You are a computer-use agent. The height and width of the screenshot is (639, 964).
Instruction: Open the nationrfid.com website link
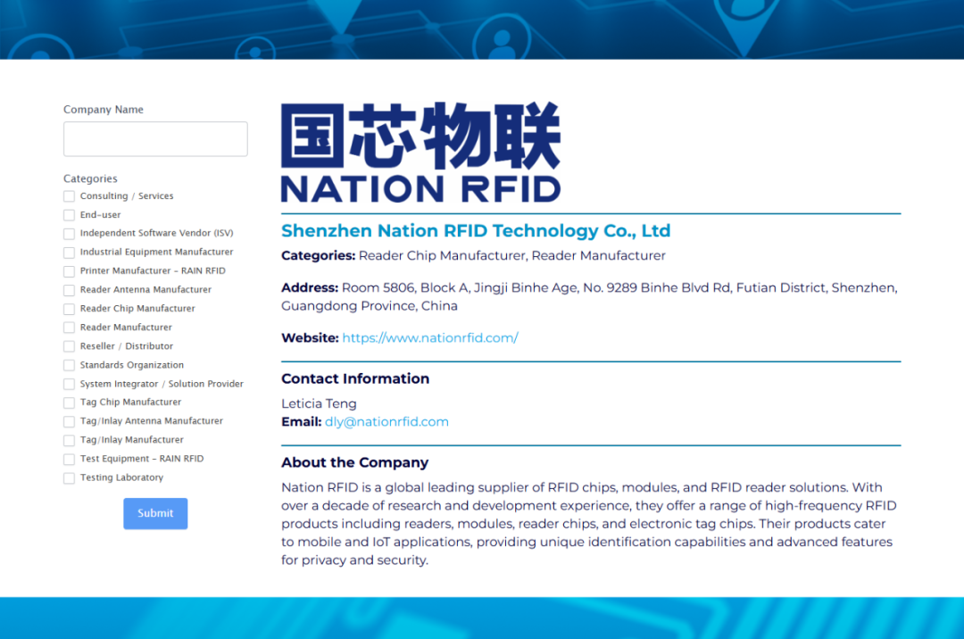429,338
